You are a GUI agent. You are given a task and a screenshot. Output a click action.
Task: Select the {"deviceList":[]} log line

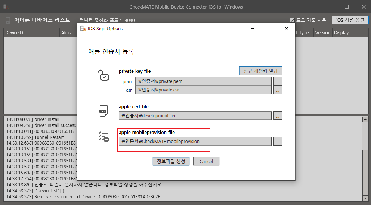35,190
